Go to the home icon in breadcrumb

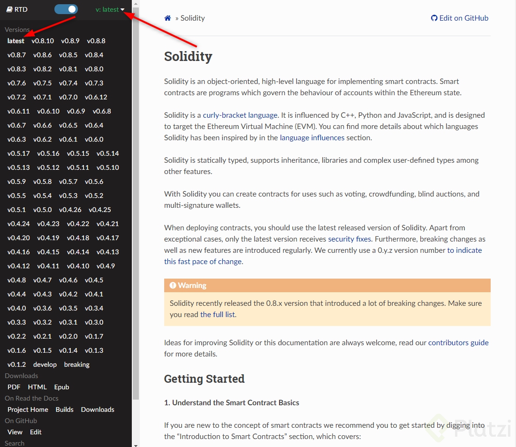[167, 18]
